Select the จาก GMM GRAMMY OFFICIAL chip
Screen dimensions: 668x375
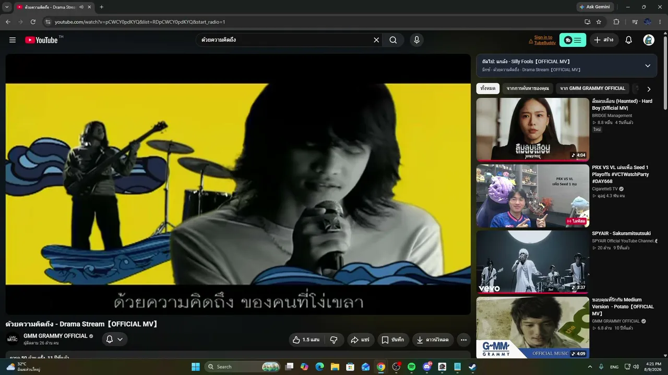tap(592, 89)
